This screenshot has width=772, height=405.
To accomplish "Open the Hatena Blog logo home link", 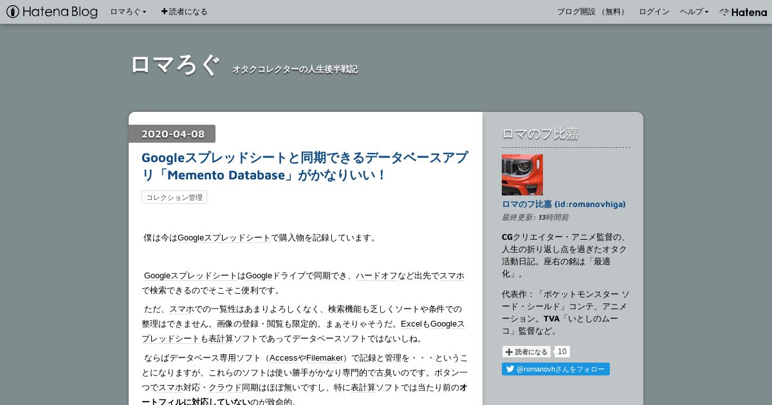I will (x=52, y=12).
